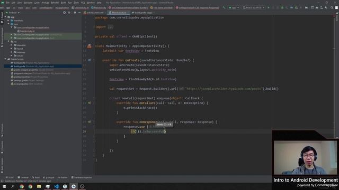Click the class gutter icon beside MainActivity
Screen dimensions: 339x190
pos(90,46)
